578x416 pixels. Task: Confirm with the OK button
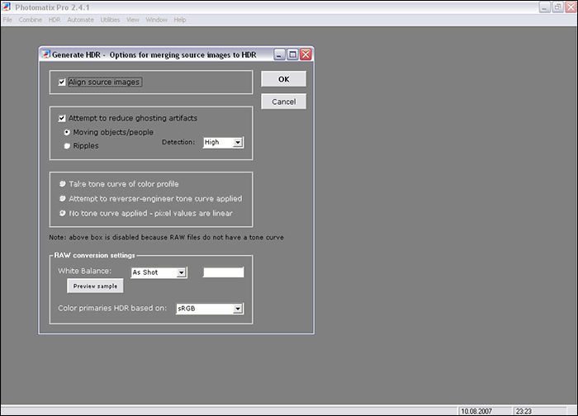(283, 79)
